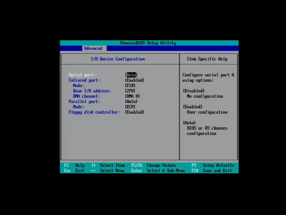Click F1 Help in footer
286x215 pixels.
tap(74, 165)
